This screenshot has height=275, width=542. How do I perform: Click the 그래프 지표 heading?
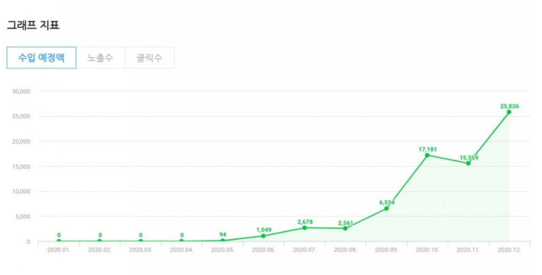(33, 25)
